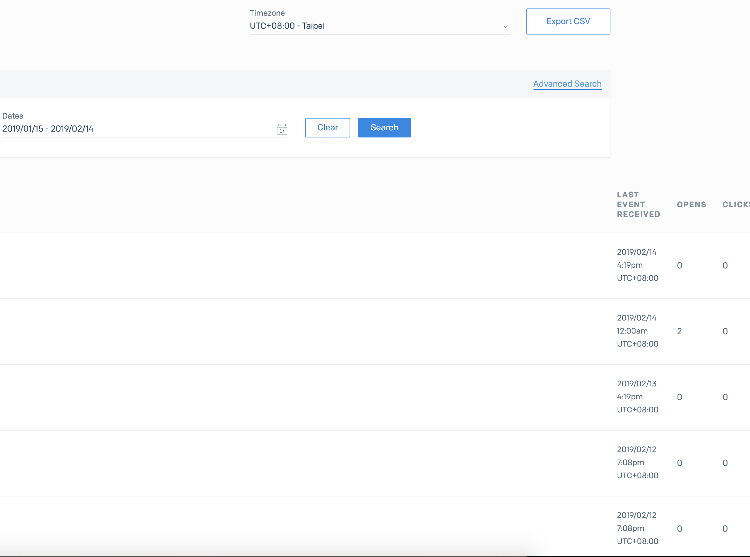Sort the table by OPENS column

click(691, 204)
